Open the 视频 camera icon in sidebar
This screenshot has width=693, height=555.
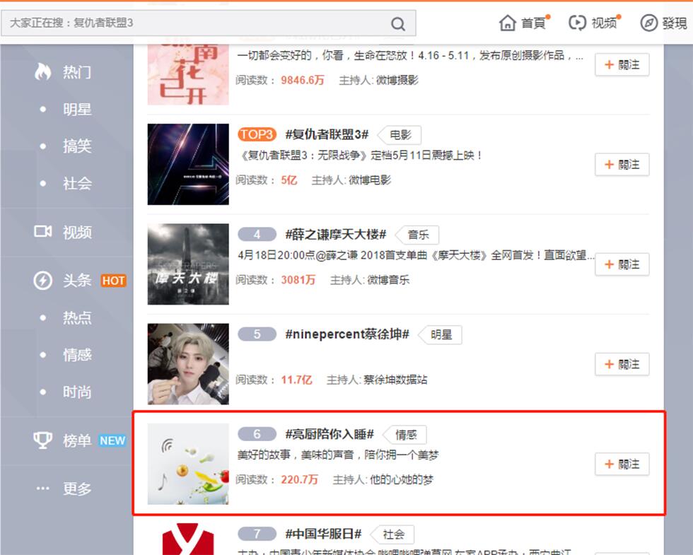pos(43,232)
